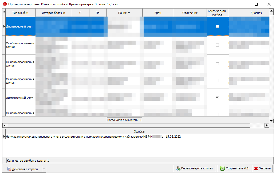Select the error message row text
The width and height of the screenshot is (276, 175).
click(x=92, y=137)
